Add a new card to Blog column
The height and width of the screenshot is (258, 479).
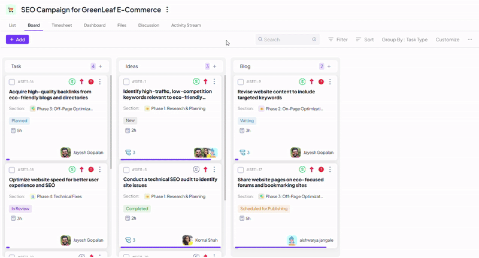pos(329,66)
